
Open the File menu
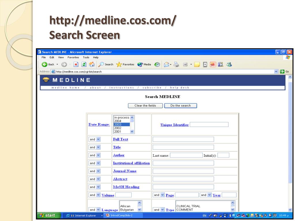tap(44, 57)
